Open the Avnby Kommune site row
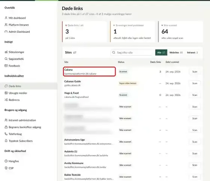The height and width of the screenshot is (181, 210). click(x=132, y=165)
